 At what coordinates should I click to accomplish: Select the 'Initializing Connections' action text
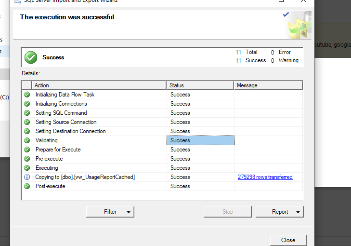point(61,104)
